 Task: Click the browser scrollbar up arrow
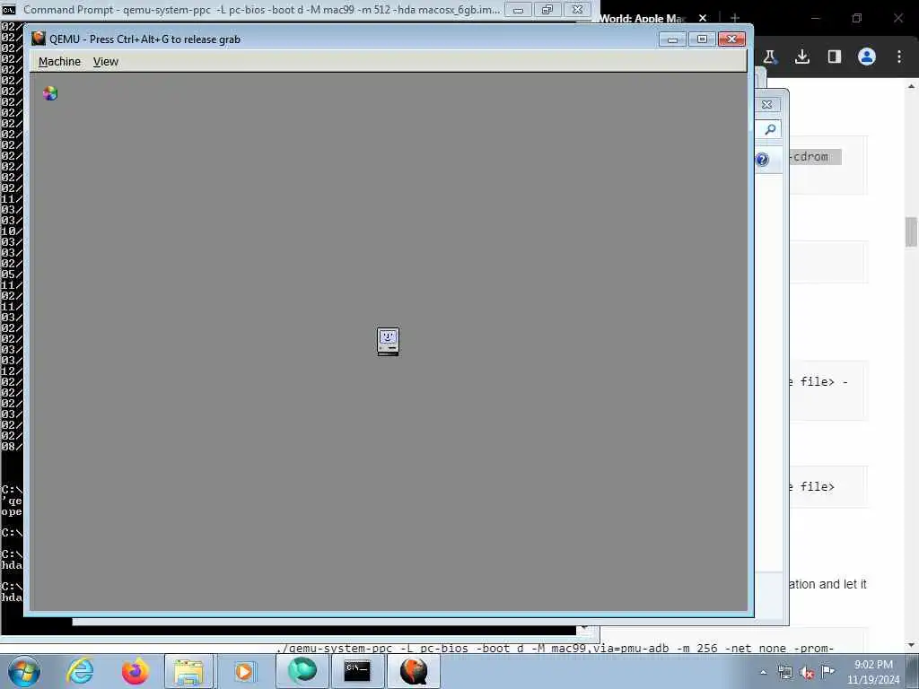(x=912, y=87)
